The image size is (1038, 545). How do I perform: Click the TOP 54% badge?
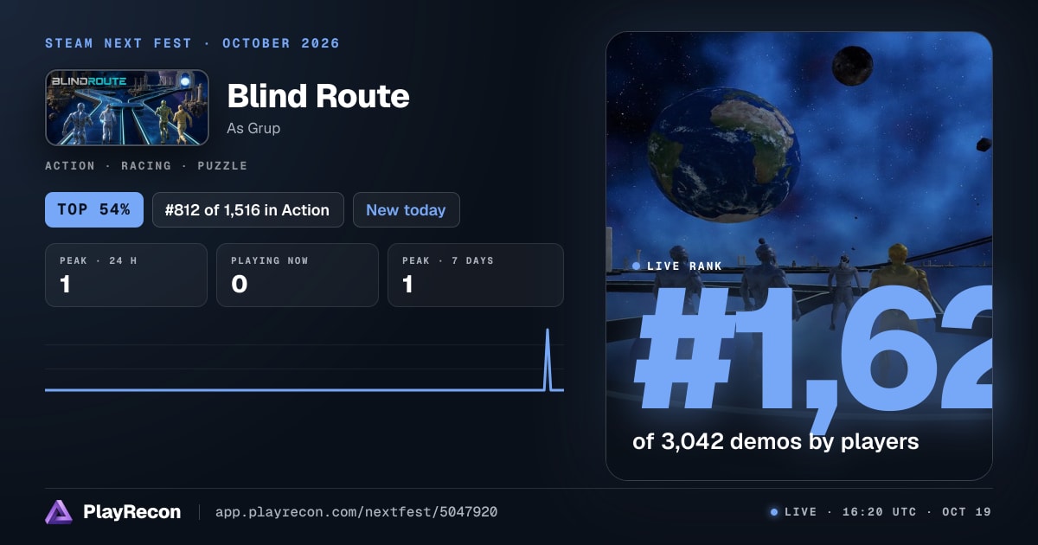tap(94, 209)
